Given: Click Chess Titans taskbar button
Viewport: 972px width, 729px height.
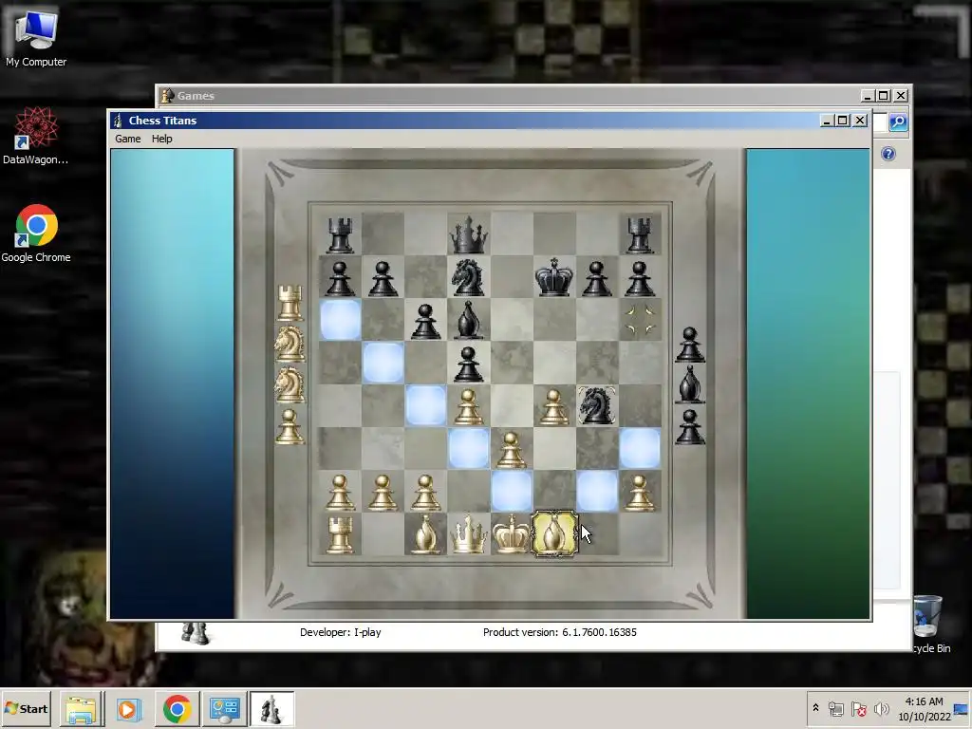Looking at the screenshot, I should (x=271, y=709).
